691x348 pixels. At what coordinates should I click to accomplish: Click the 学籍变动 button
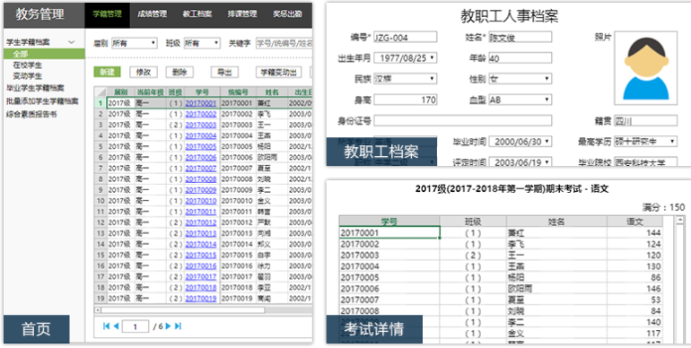[x=278, y=73]
